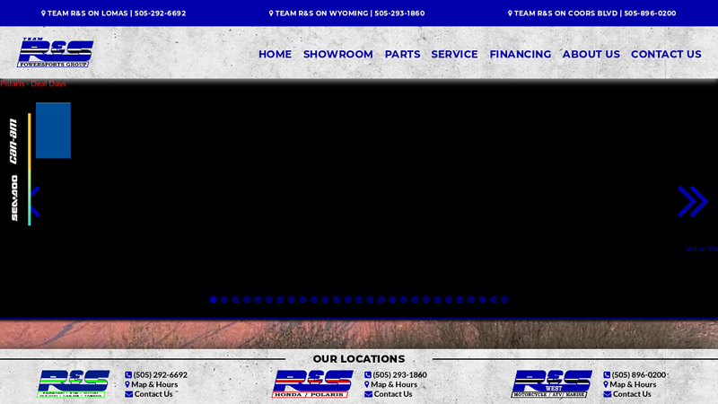Click Team R&S on Wyoming header link
The image size is (718, 404).
click(x=346, y=13)
